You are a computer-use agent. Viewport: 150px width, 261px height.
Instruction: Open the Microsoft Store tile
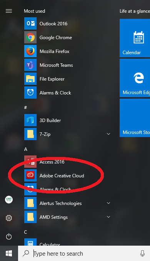(135, 118)
